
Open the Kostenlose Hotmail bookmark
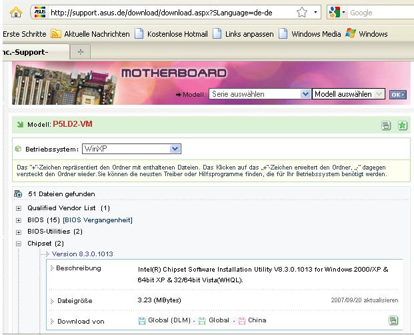pyautogui.click(x=177, y=34)
